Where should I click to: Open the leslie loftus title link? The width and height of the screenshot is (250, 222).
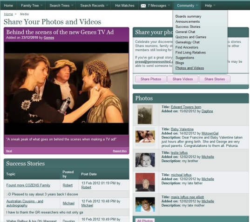point(179,153)
